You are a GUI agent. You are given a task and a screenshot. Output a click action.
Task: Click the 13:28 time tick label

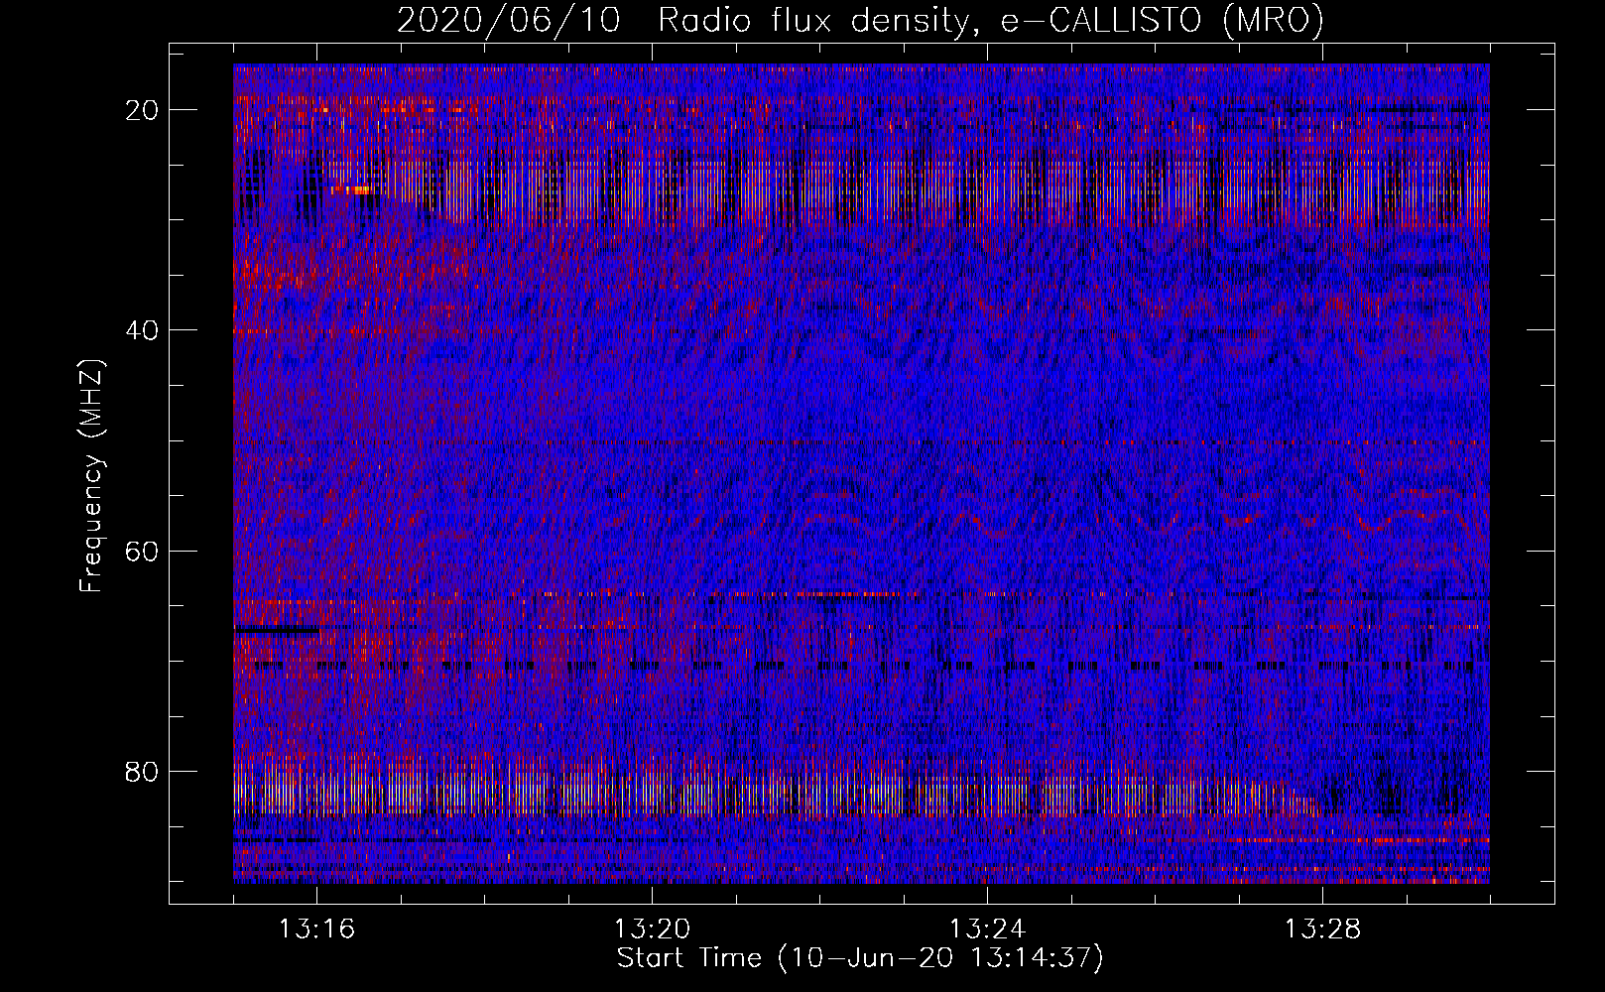(1322, 930)
